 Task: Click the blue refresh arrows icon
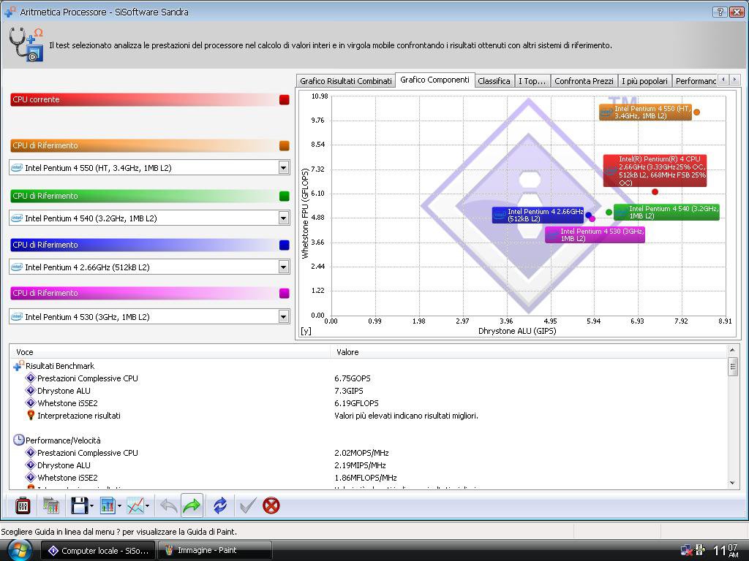point(220,505)
